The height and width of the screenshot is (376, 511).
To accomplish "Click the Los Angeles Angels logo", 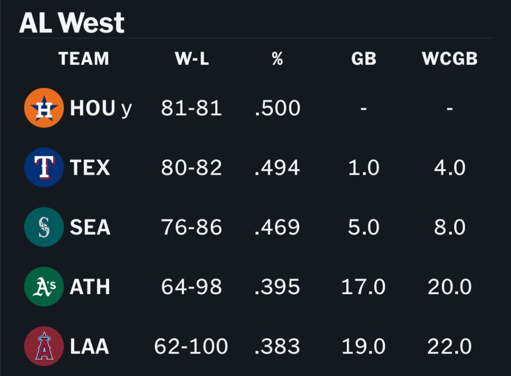I will pyautogui.click(x=44, y=347).
